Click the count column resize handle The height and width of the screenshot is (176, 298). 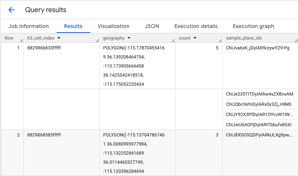click(220, 40)
